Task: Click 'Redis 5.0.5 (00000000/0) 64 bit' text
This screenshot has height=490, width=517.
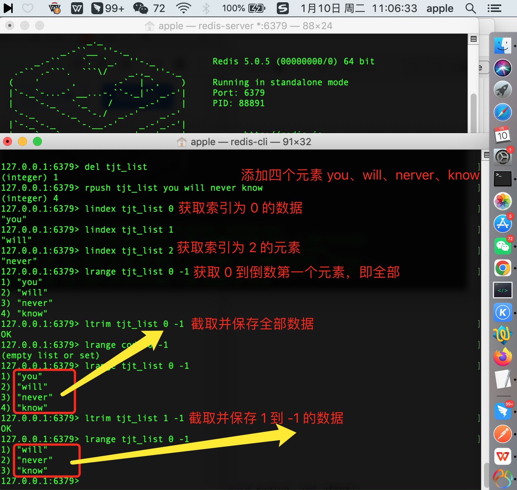Action: (294, 61)
